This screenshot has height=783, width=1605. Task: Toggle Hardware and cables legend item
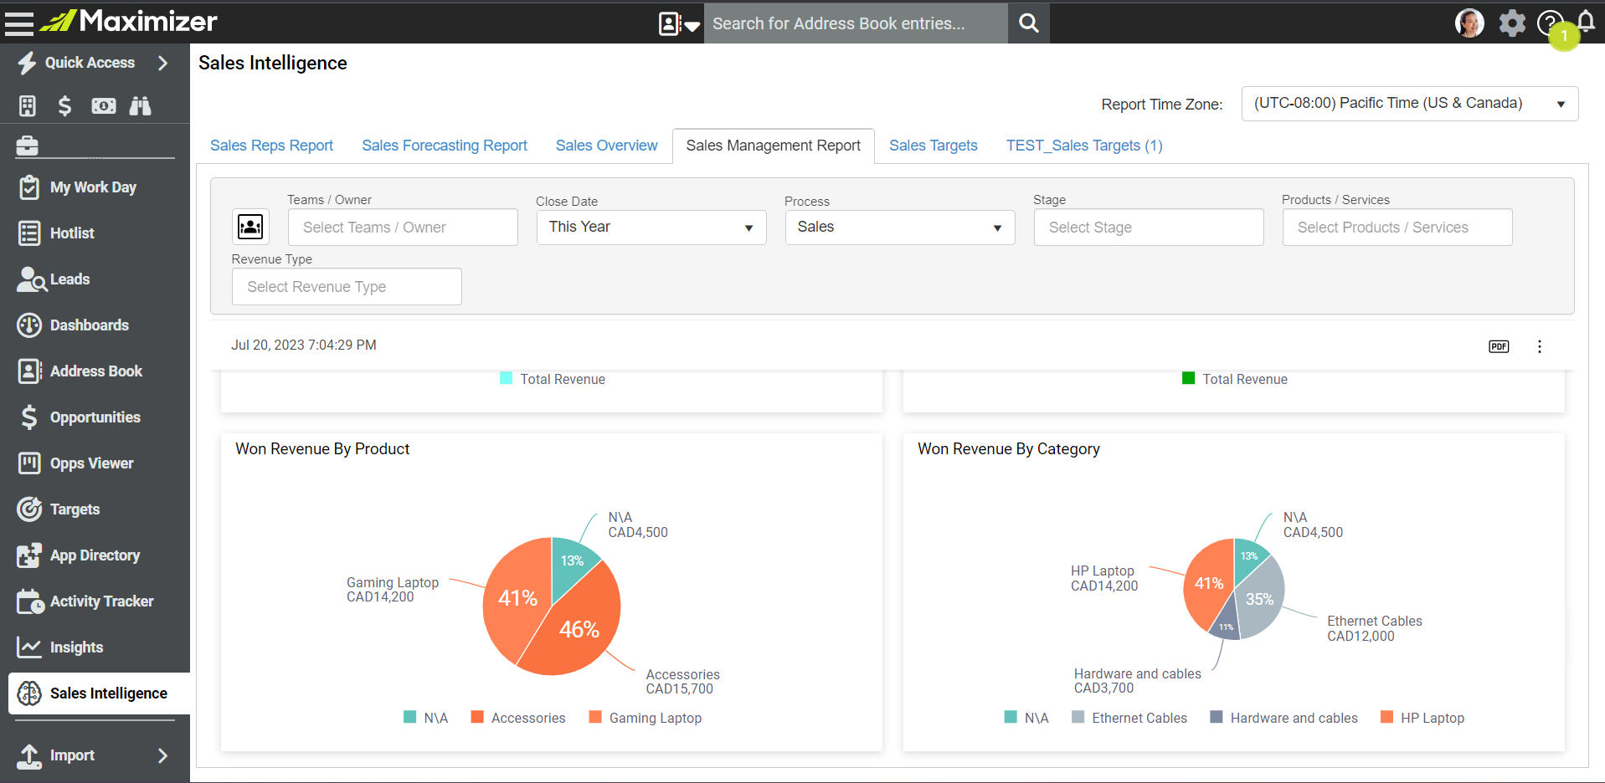[x=1284, y=718]
